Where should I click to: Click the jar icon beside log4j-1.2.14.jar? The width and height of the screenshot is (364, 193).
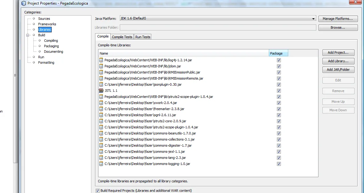point(101,60)
